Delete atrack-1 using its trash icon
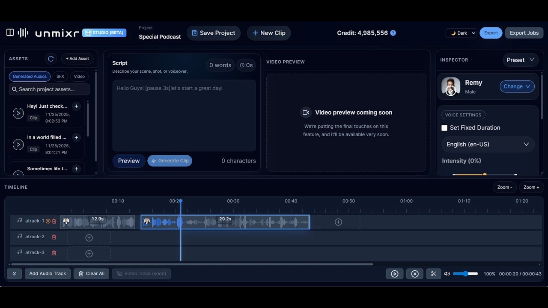The width and height of the screenshot is (548, 308). [54, 221]
